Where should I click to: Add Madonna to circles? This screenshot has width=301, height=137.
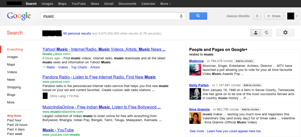[244, 61]
